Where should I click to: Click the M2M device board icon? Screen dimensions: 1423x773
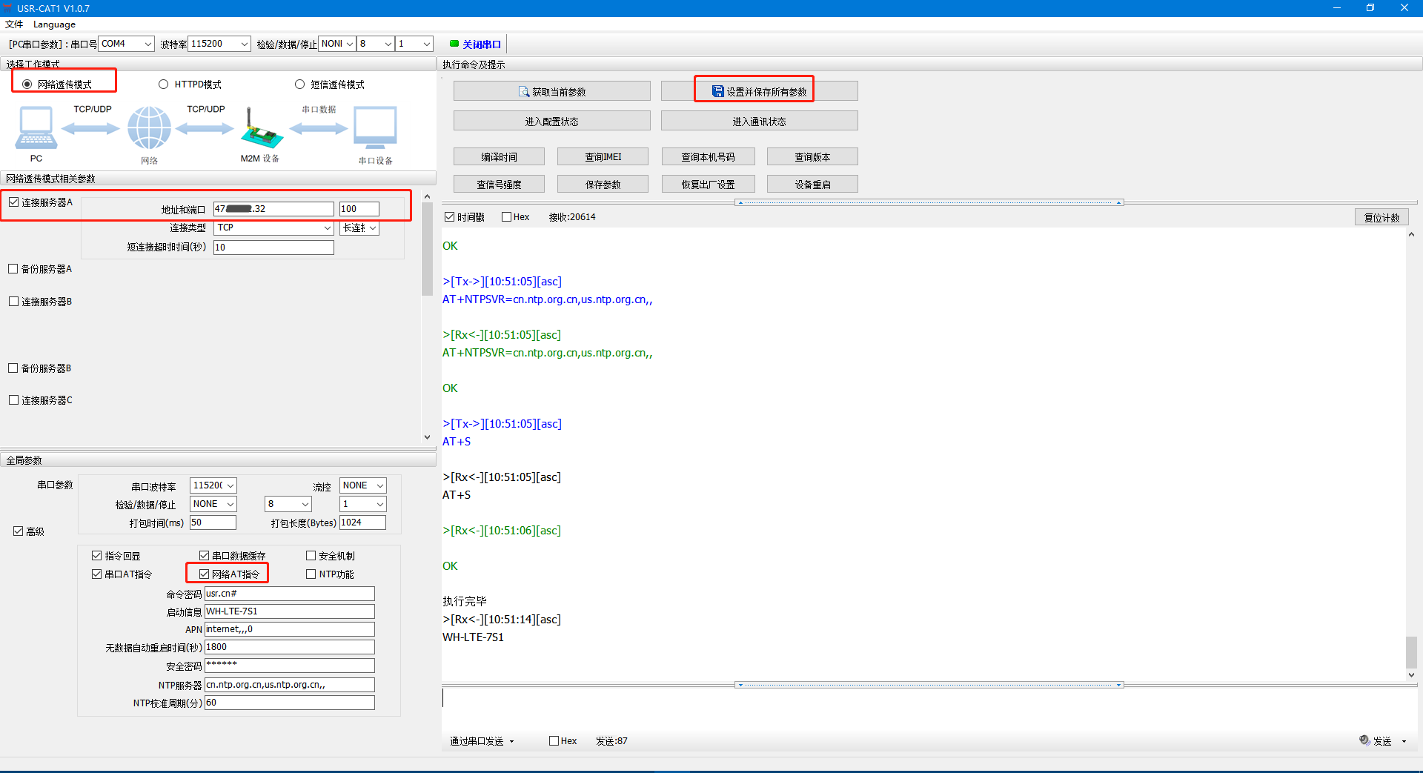click(262, 128)
